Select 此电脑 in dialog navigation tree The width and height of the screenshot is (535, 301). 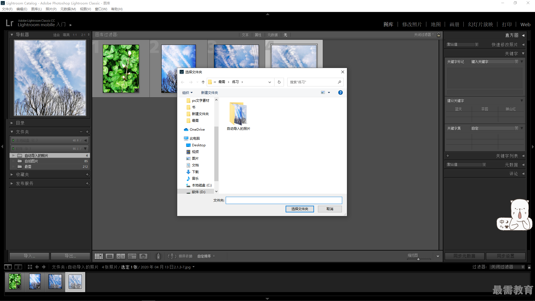coord(192,139)
